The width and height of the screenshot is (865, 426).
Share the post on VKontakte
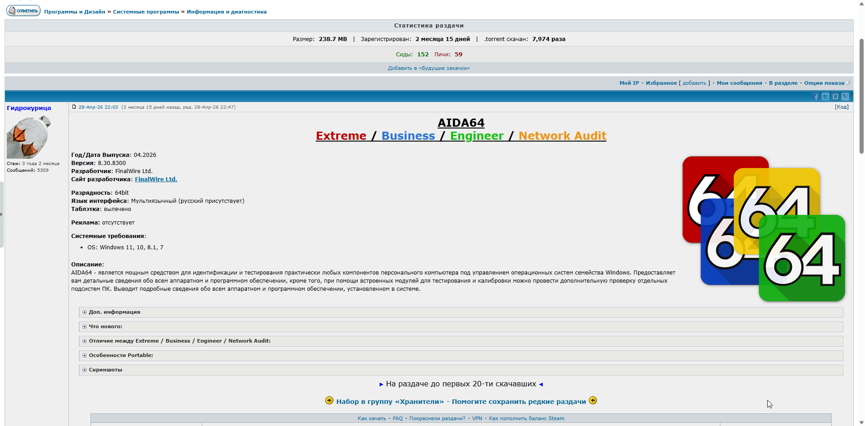click(835, 96)
